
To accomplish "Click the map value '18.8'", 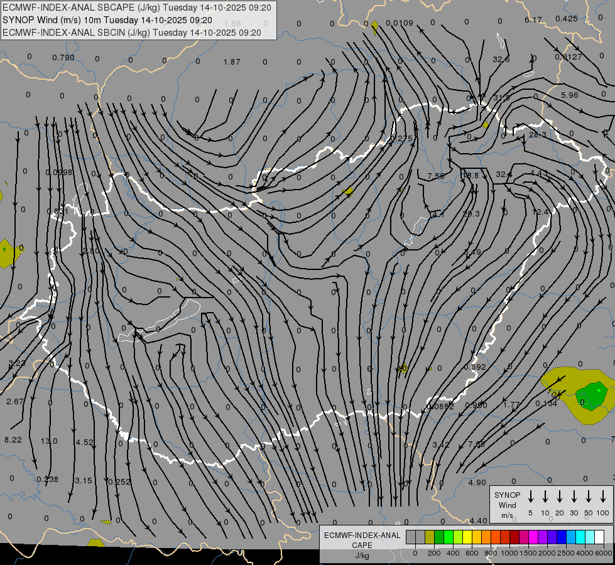I will (471, 176).
